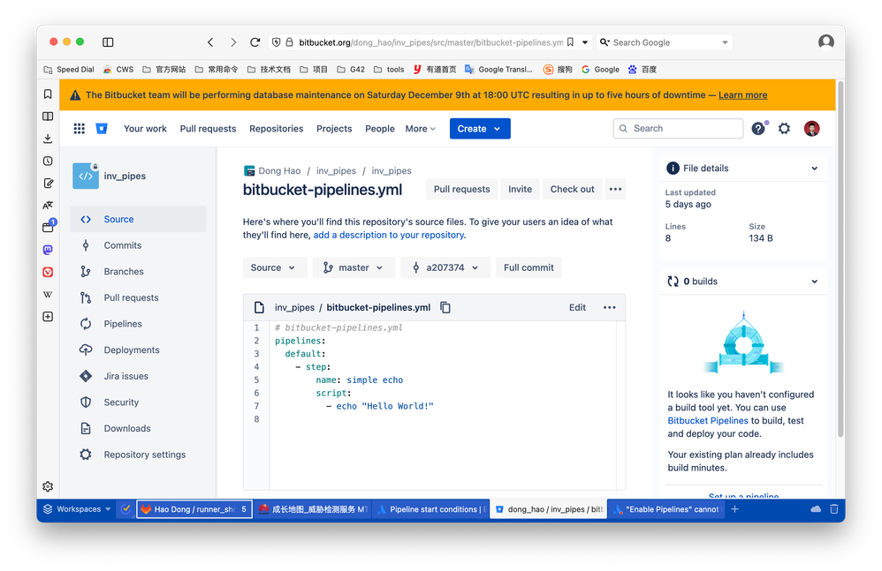Bookmark this page from the address bar
Screen dimensions: 882x571
570,42
